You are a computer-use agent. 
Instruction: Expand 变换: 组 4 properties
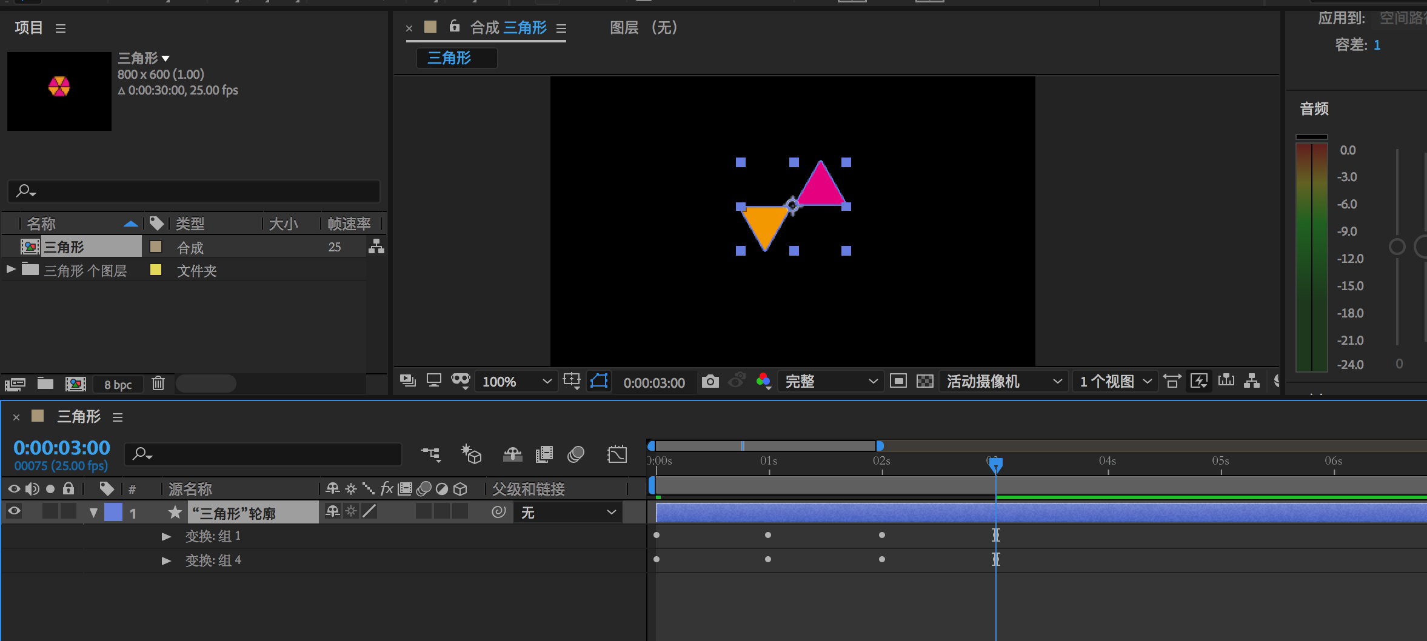(166, 560)
